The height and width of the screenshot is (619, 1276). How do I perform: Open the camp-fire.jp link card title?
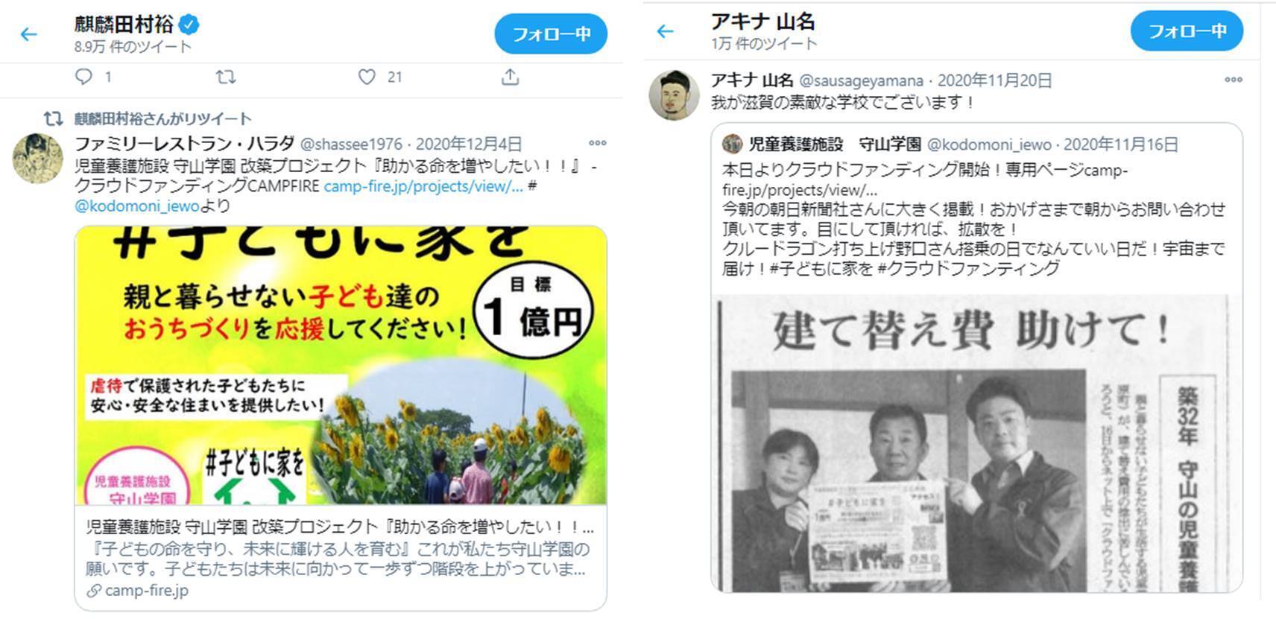click(x=340, y=527)
